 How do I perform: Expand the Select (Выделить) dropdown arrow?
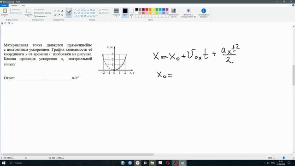point(29,17)
